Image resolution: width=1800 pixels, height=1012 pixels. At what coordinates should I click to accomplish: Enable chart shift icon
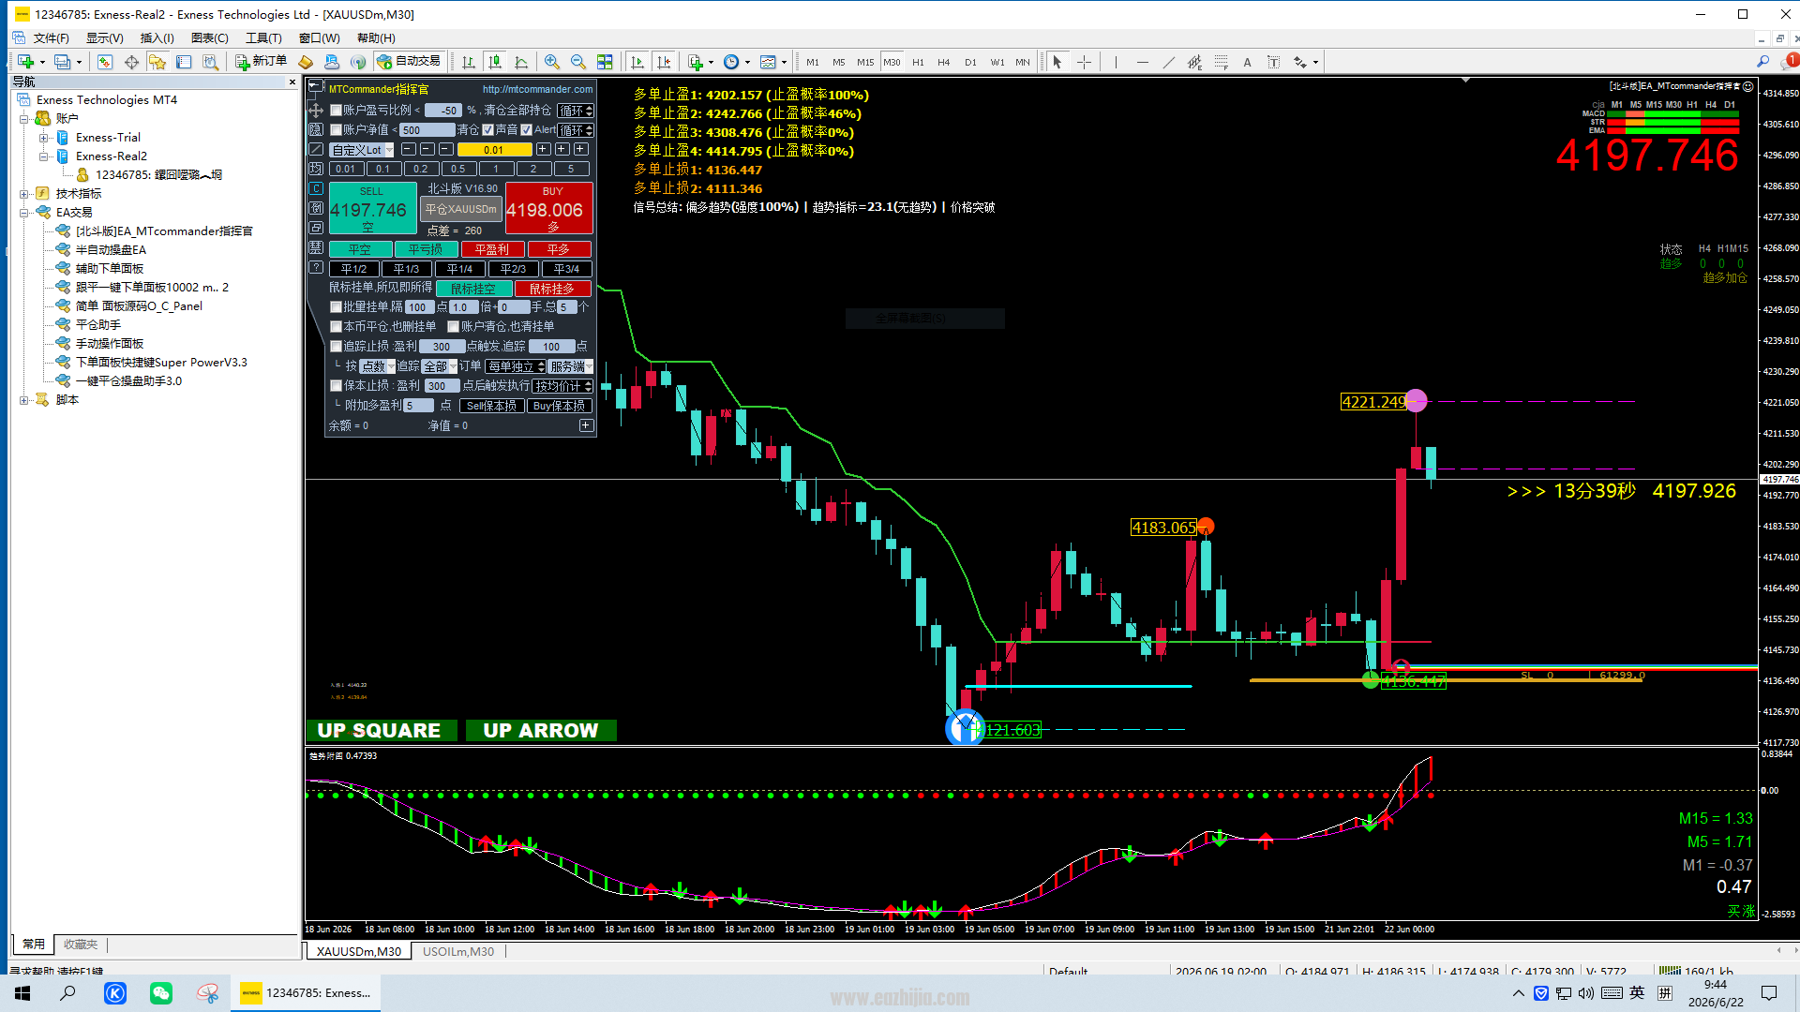pyautogui.click(x=664, y=62)
